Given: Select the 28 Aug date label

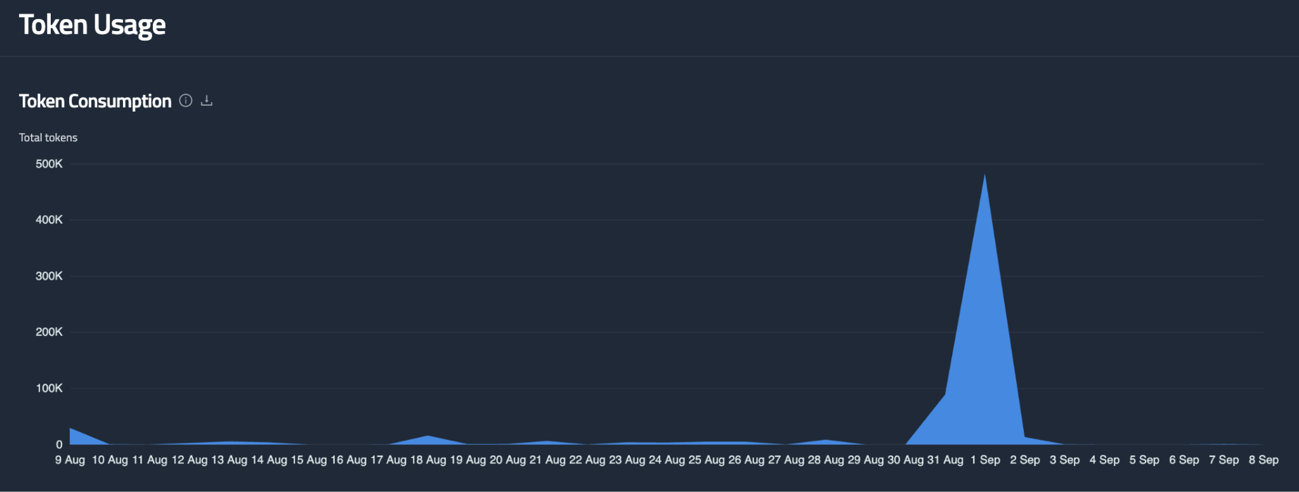Looking at the screenshot, I should [825, 460].
